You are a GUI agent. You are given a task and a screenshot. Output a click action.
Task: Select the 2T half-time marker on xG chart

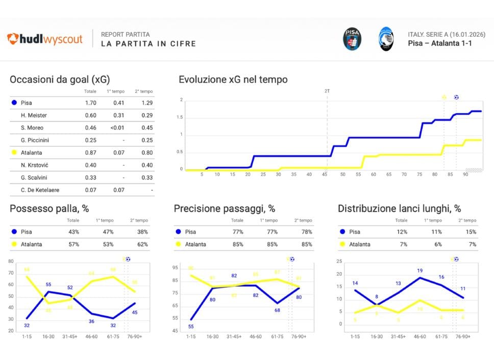(327, 90)
